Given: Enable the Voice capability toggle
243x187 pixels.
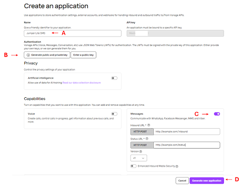Looking at the screenshot, I should click(114, 114).
